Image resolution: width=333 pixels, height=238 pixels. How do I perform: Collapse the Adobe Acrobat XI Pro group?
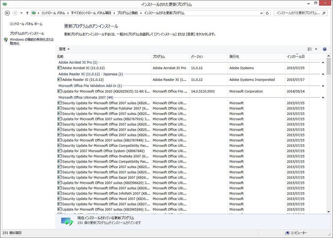coord(323,62)
